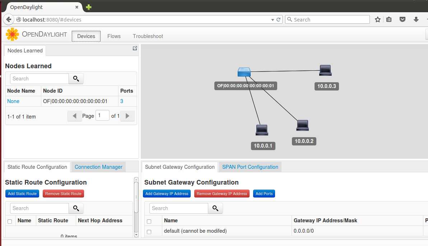This screenshot has height=246, width=428.
Task: Bookmark this page with the star icon
Action: click(377, 19)
